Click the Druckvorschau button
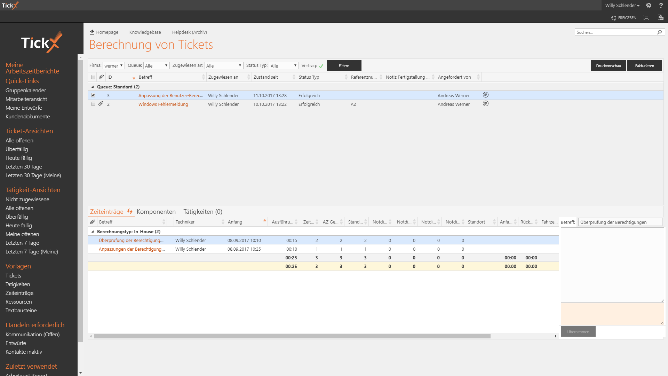Image resolution: width=668 pixels, height=376 pixels. tap(608, 65)
